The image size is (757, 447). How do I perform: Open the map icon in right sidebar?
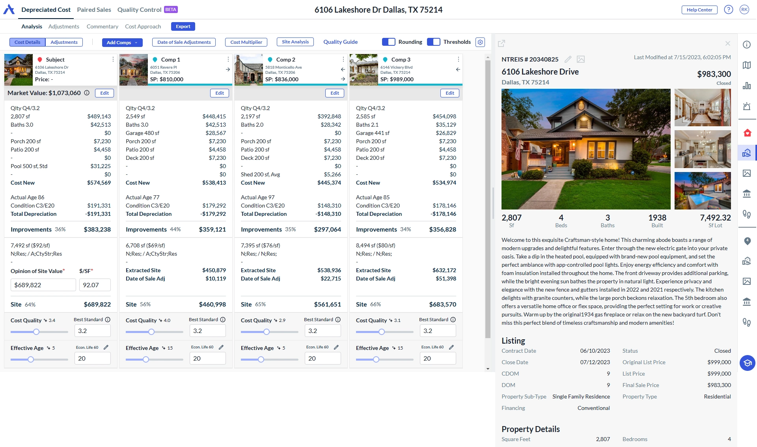coord(747,65)
